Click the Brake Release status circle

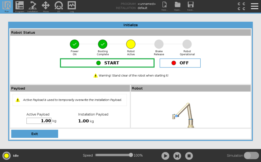pos(159,44)
